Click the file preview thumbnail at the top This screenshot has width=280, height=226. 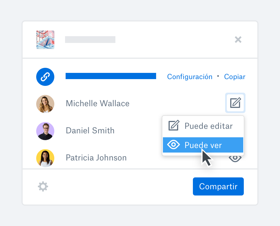coord(45,40)
